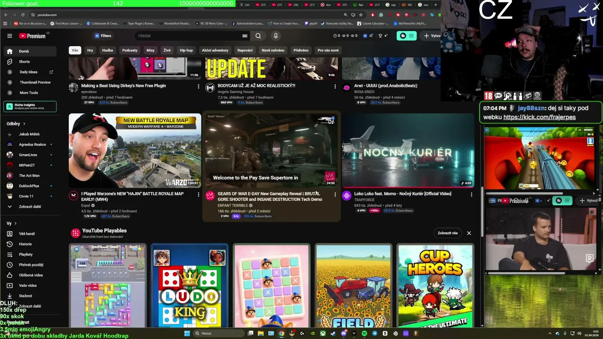Open more options for Dirkey's plugin video

198,87
